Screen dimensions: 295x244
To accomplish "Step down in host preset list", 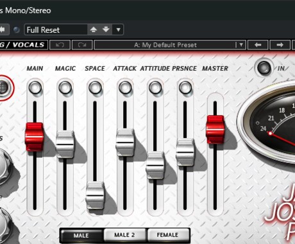I will (106, 30).
